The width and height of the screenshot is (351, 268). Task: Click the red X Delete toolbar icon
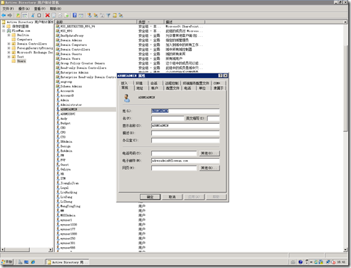[x=47, y=15]
